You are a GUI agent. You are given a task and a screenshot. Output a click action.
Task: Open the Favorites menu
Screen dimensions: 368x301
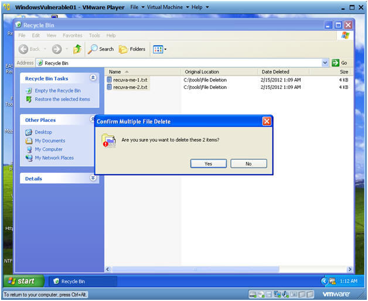pyautogui.click(x=73, y=35)
